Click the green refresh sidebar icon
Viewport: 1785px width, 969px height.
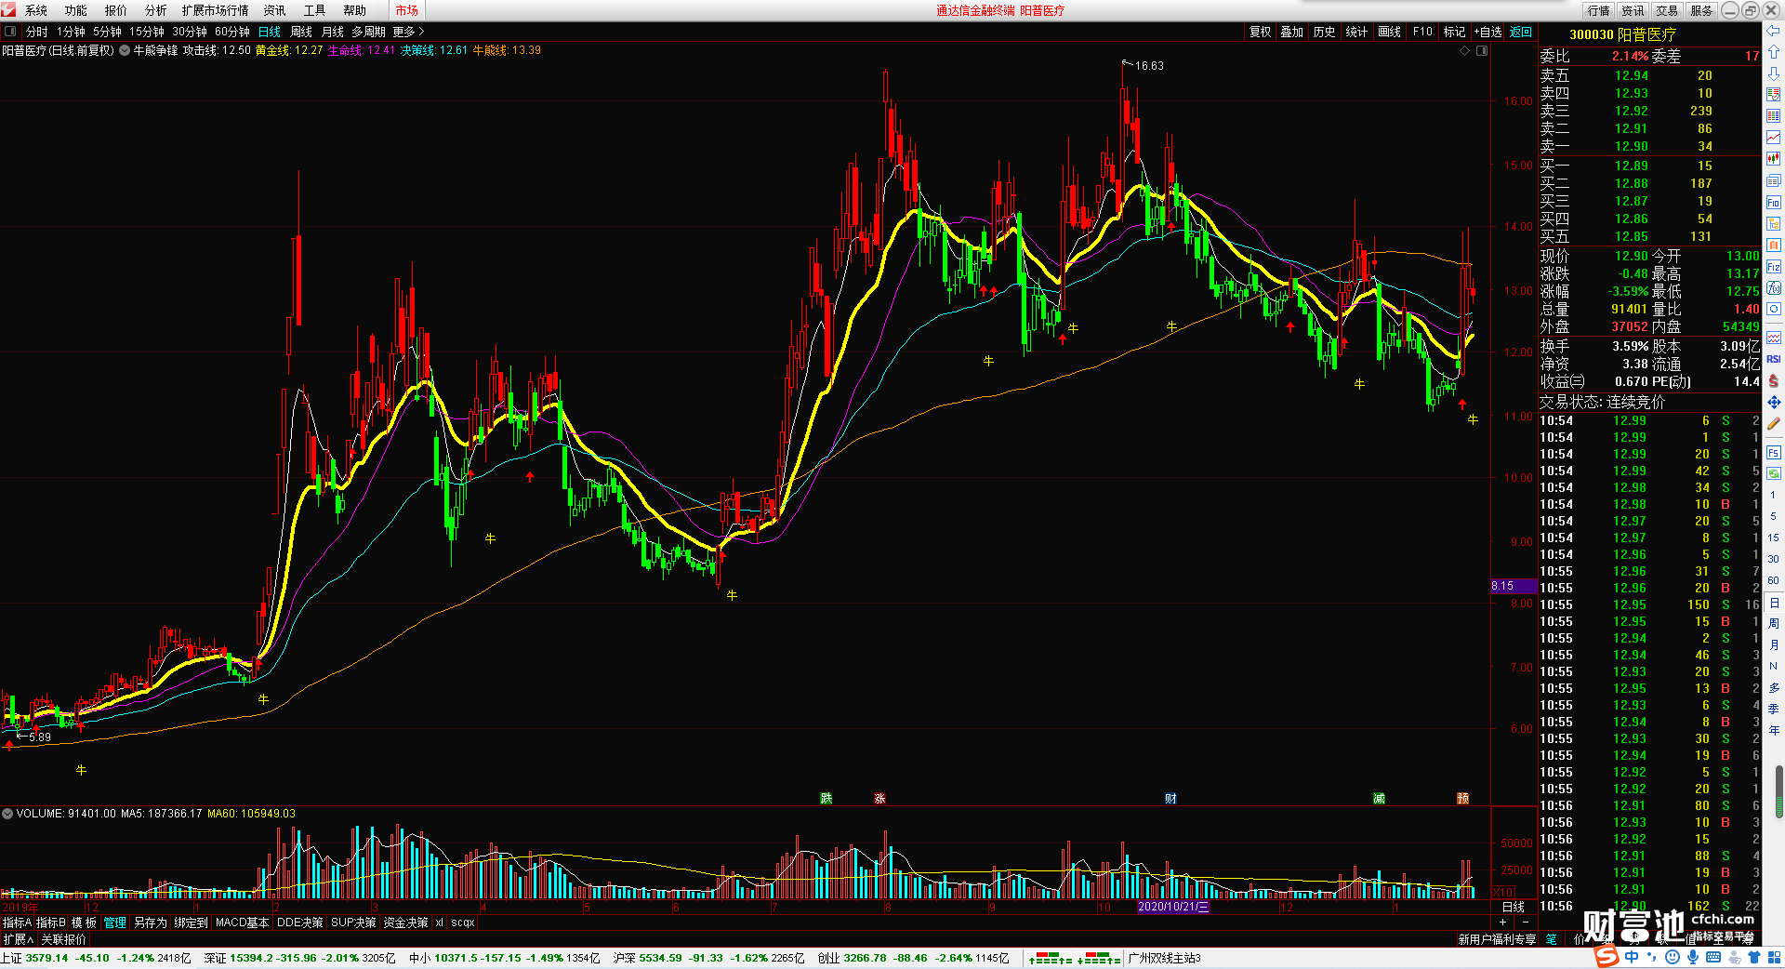pos(1773,473)
